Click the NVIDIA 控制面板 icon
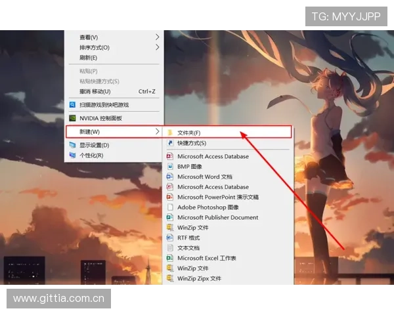This screenshot has width=394, height=315. tap(72, 118)
